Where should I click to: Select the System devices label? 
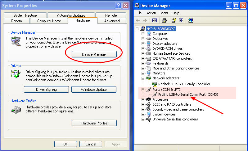click(164, 114)
